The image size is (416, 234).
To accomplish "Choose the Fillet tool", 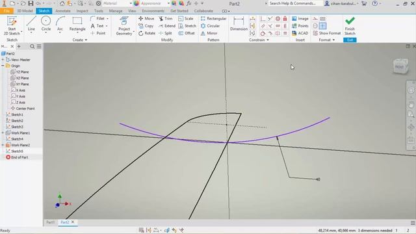I will tap(97, 19).
